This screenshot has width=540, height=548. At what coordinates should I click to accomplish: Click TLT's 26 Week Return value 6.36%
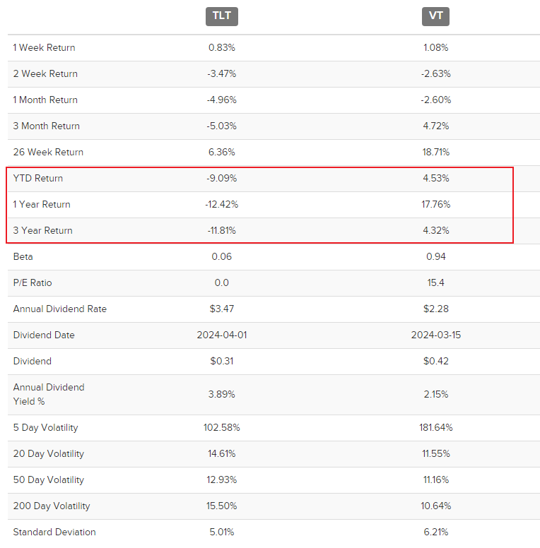pyautogui.click(x=222, y=152)
